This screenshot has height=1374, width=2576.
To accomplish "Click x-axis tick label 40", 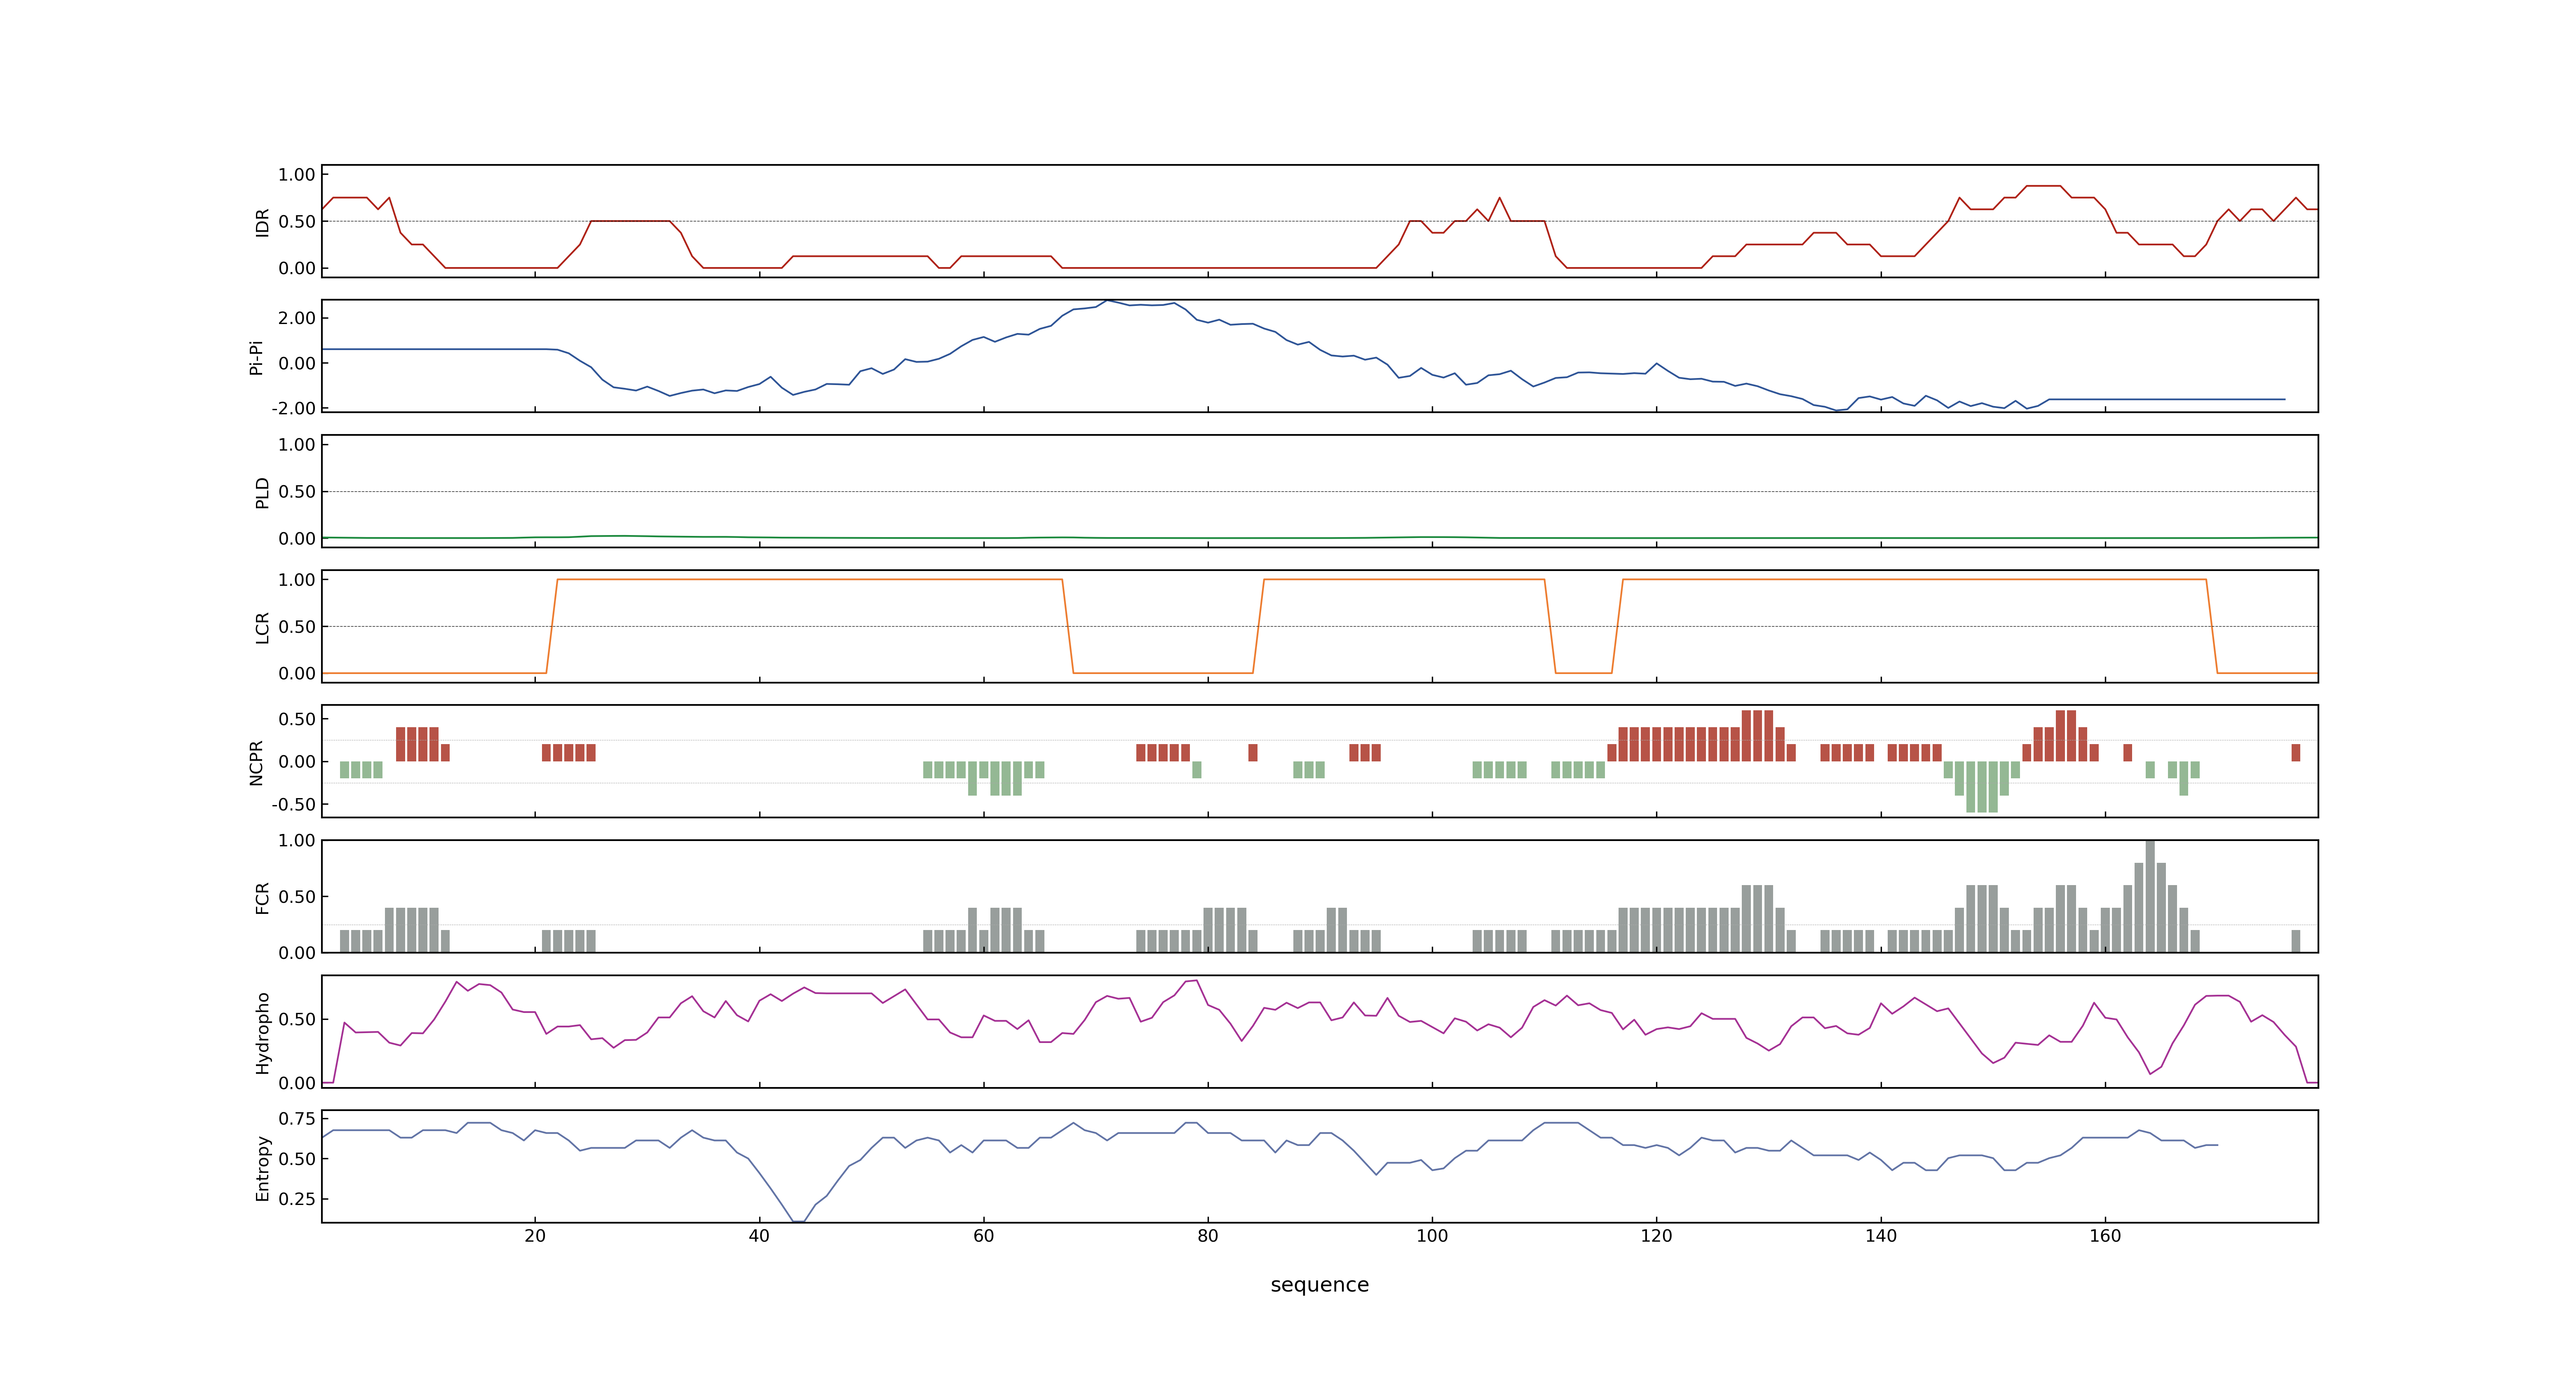I will coord(759,1235).
